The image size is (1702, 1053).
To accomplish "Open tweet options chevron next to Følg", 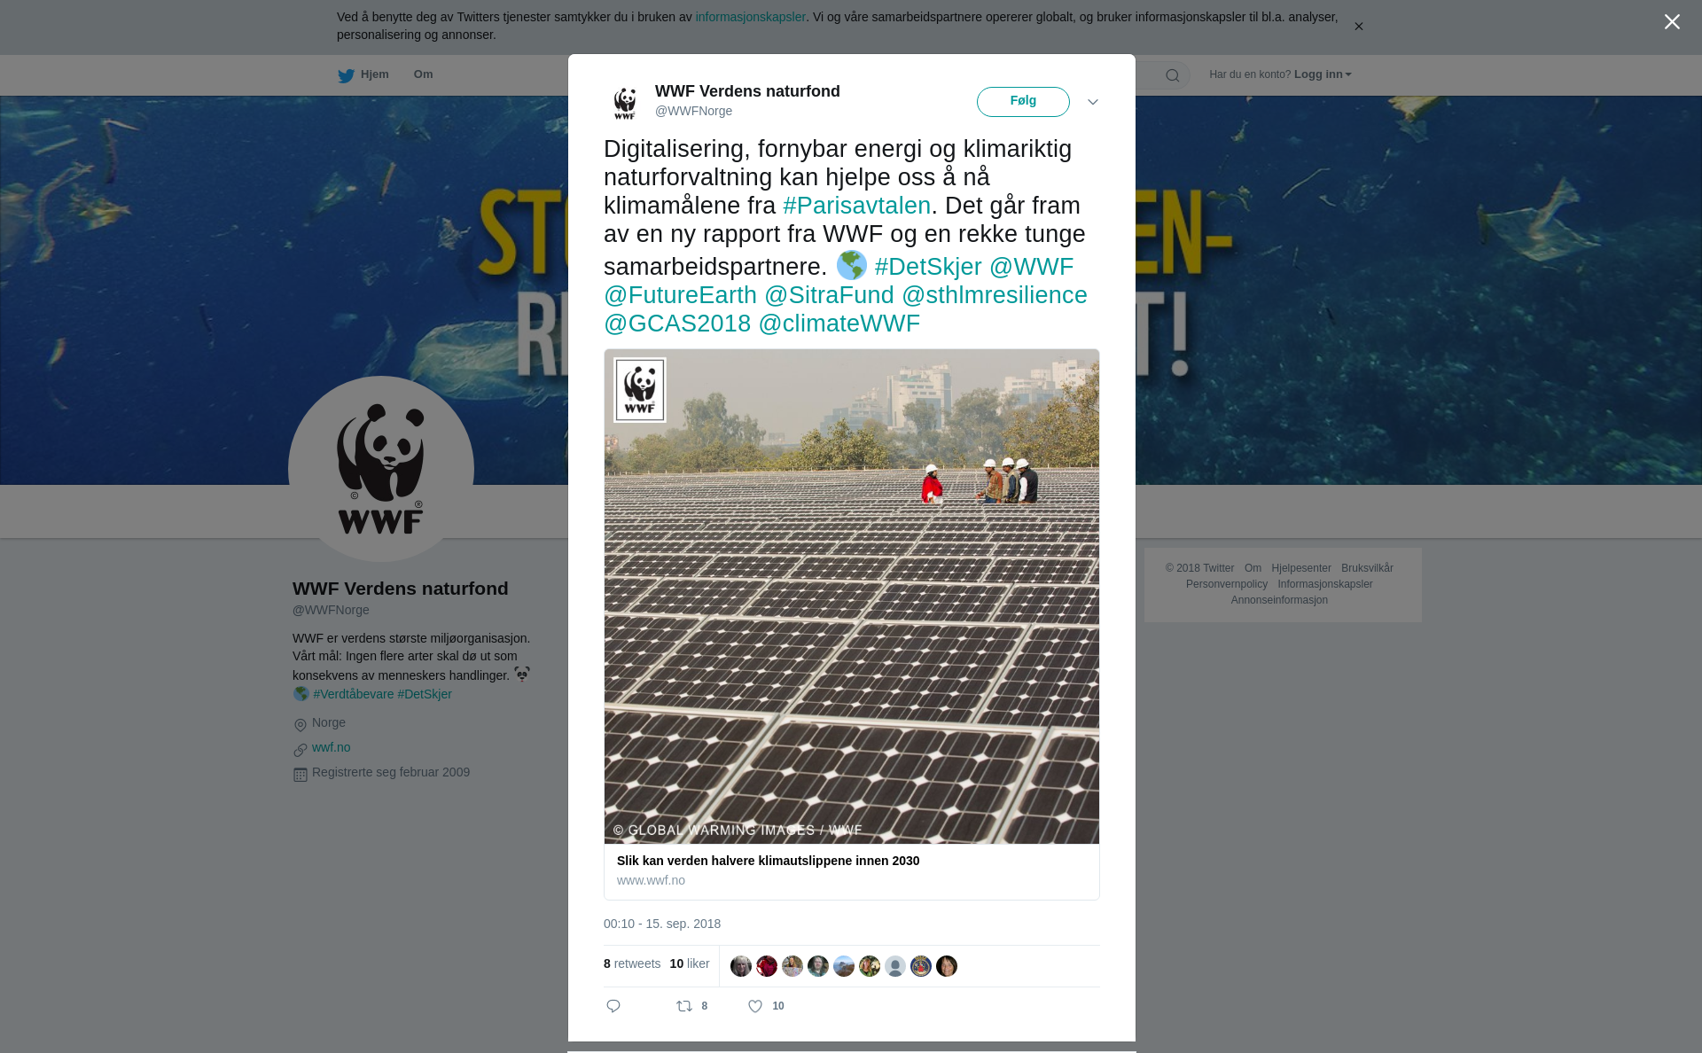I will (x=1093, y=102).
